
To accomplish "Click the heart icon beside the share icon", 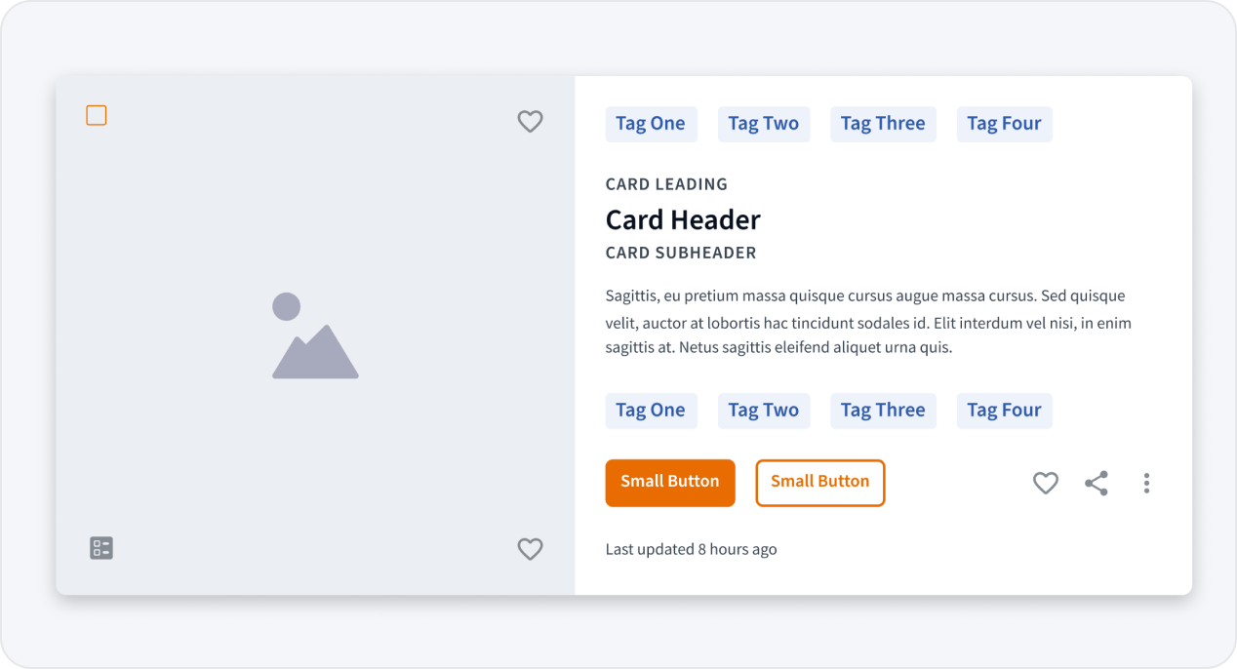I will point(1045,483).
